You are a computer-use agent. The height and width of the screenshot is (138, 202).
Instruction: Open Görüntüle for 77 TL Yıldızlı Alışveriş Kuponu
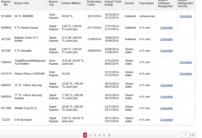(x=166, y=97)
